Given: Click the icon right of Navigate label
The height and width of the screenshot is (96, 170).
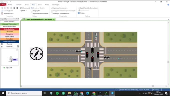Looking at the screenshot, I should pyautogui.click(x=18, y=46).
